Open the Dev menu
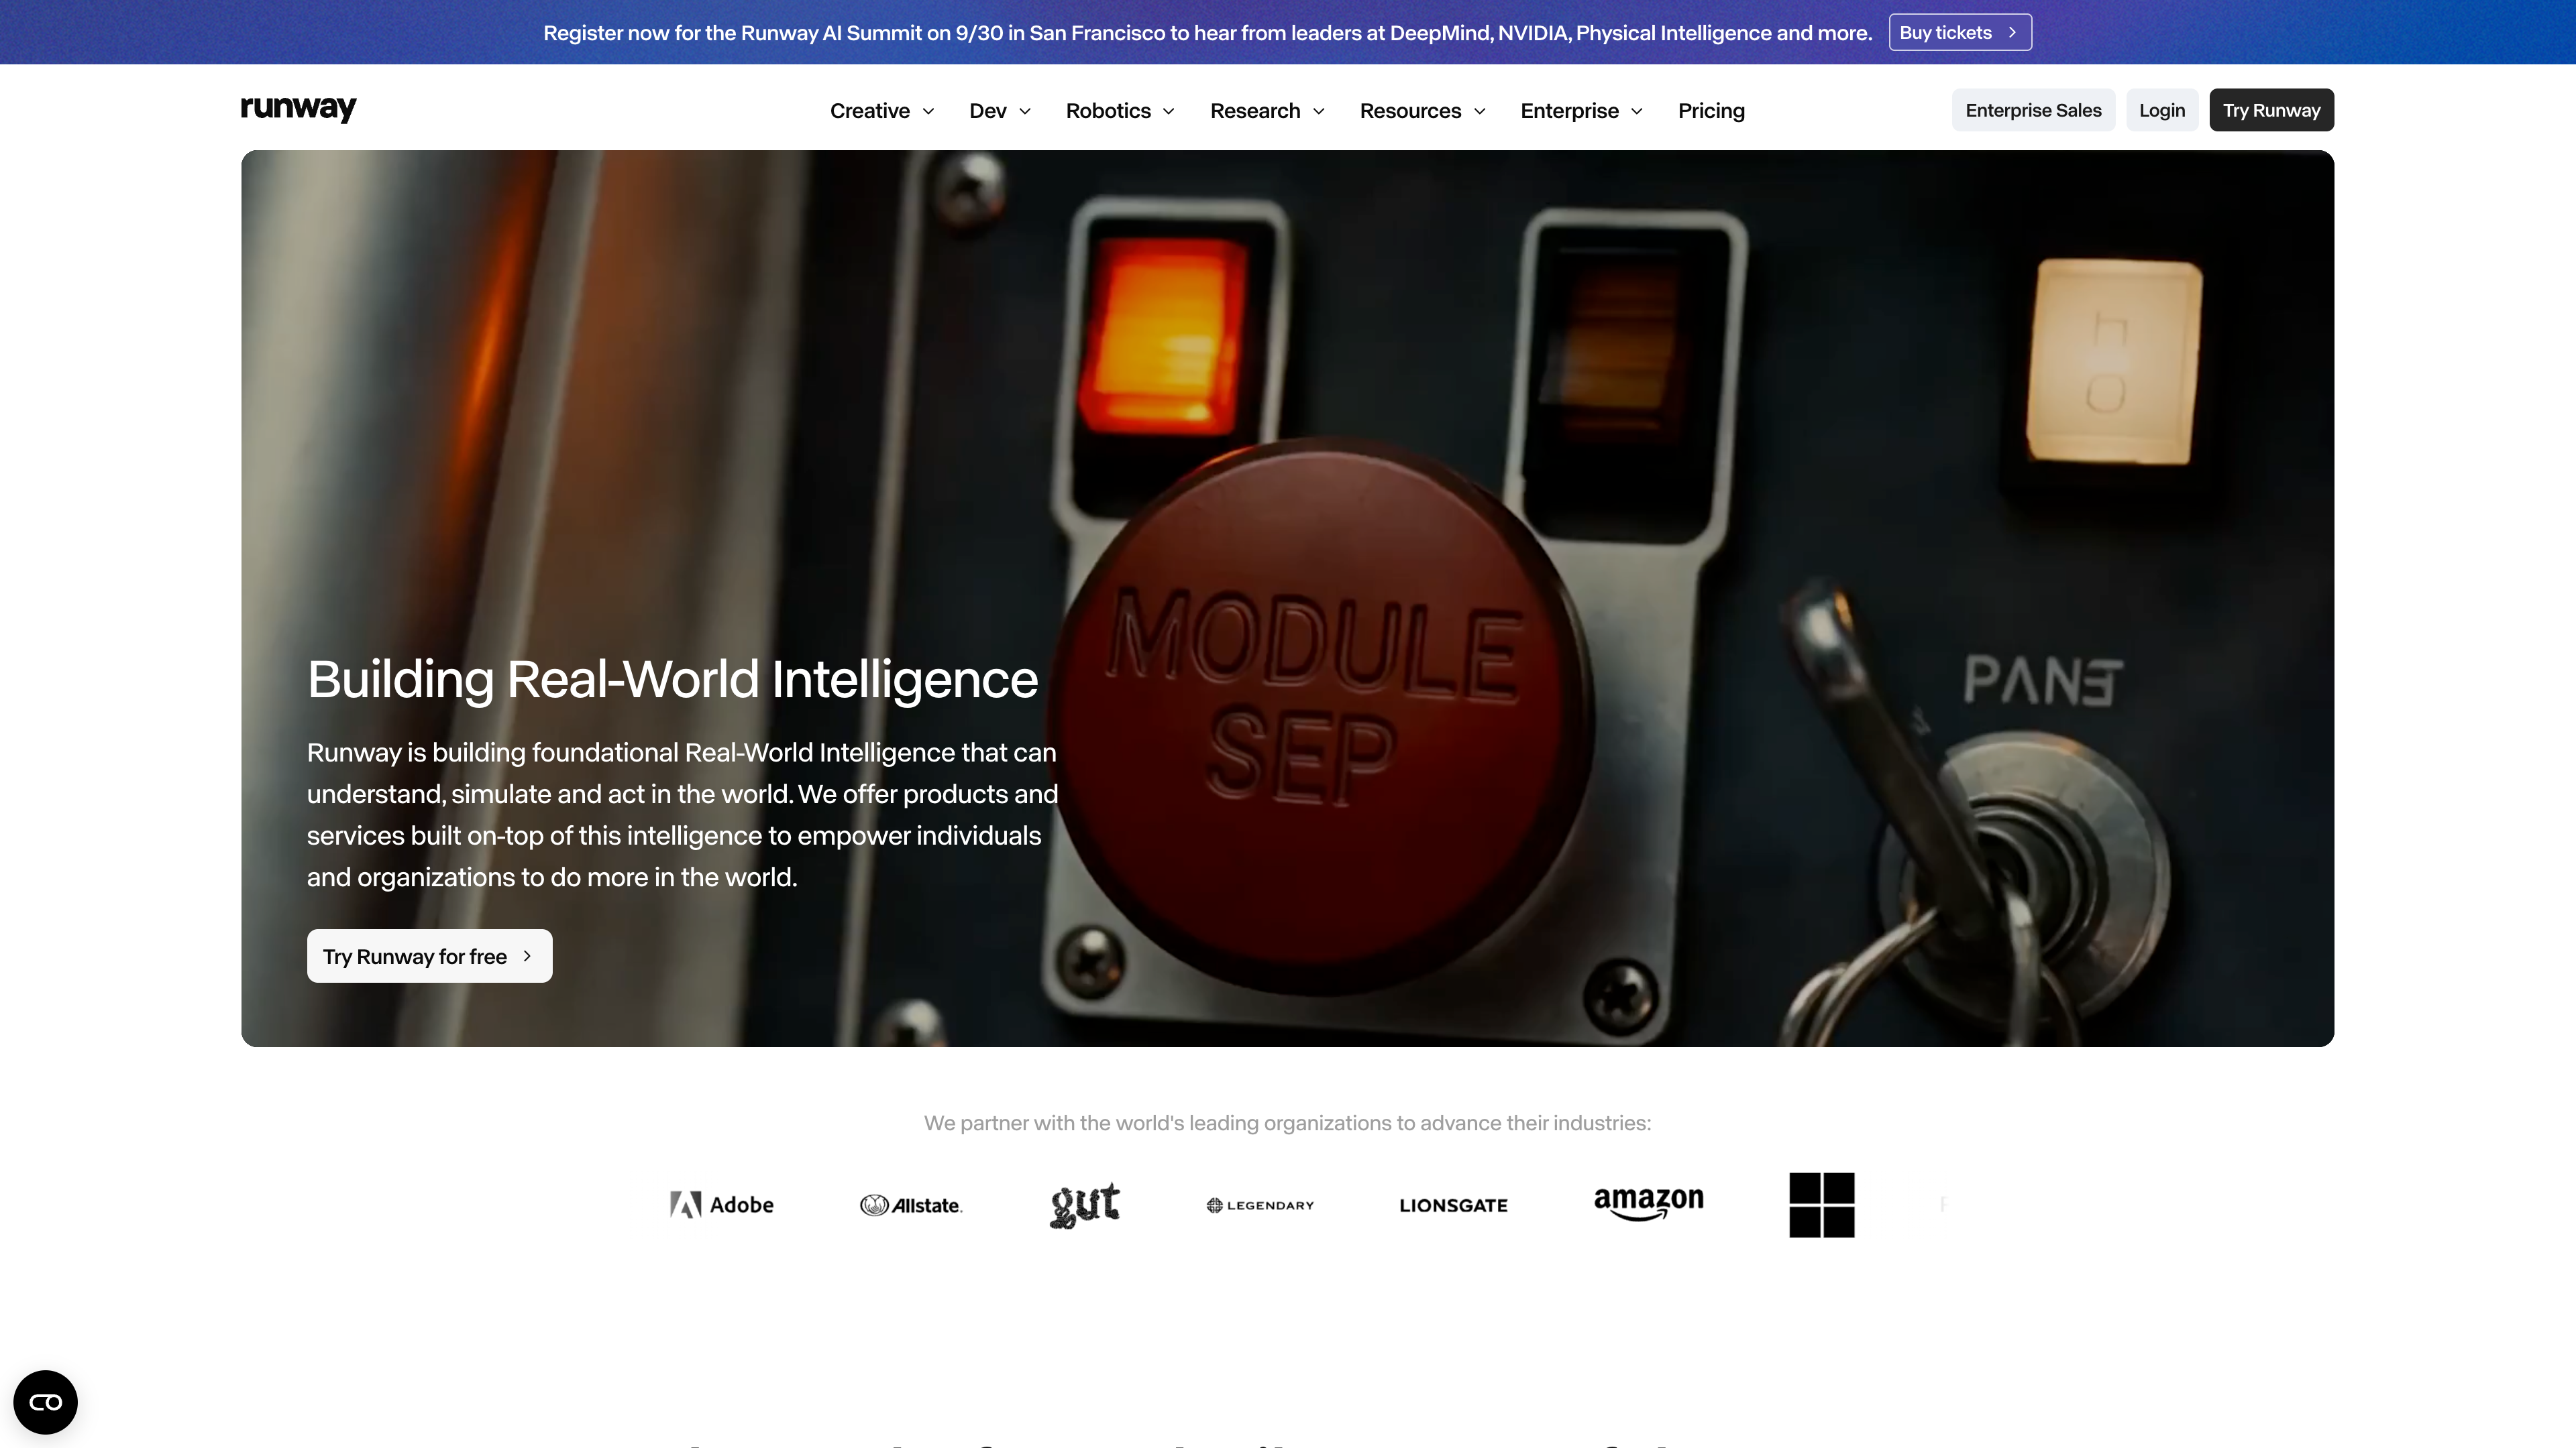 point(999,111)
